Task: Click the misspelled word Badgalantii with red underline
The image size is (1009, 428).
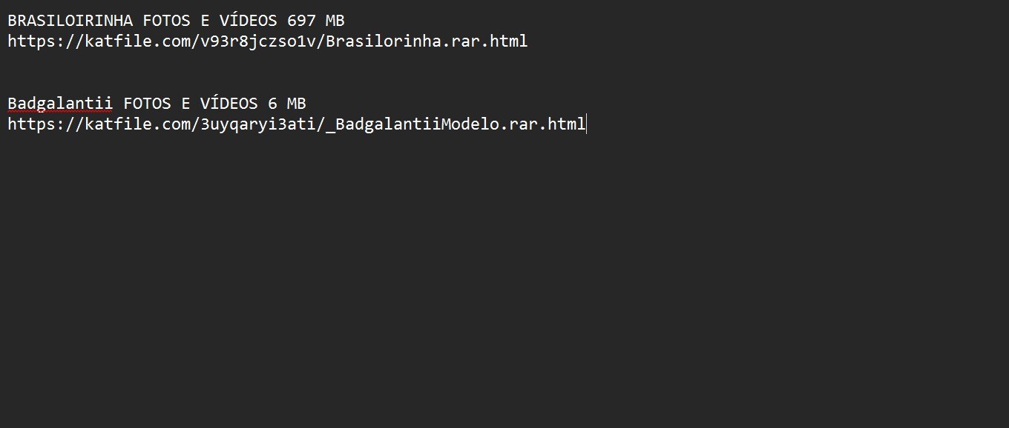Action: pyautogui.click(x=60, y=104)
